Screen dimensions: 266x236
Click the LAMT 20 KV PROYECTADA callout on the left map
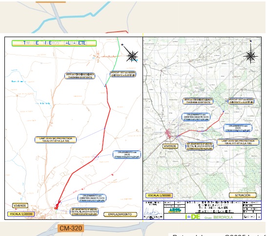coord(56,140)
